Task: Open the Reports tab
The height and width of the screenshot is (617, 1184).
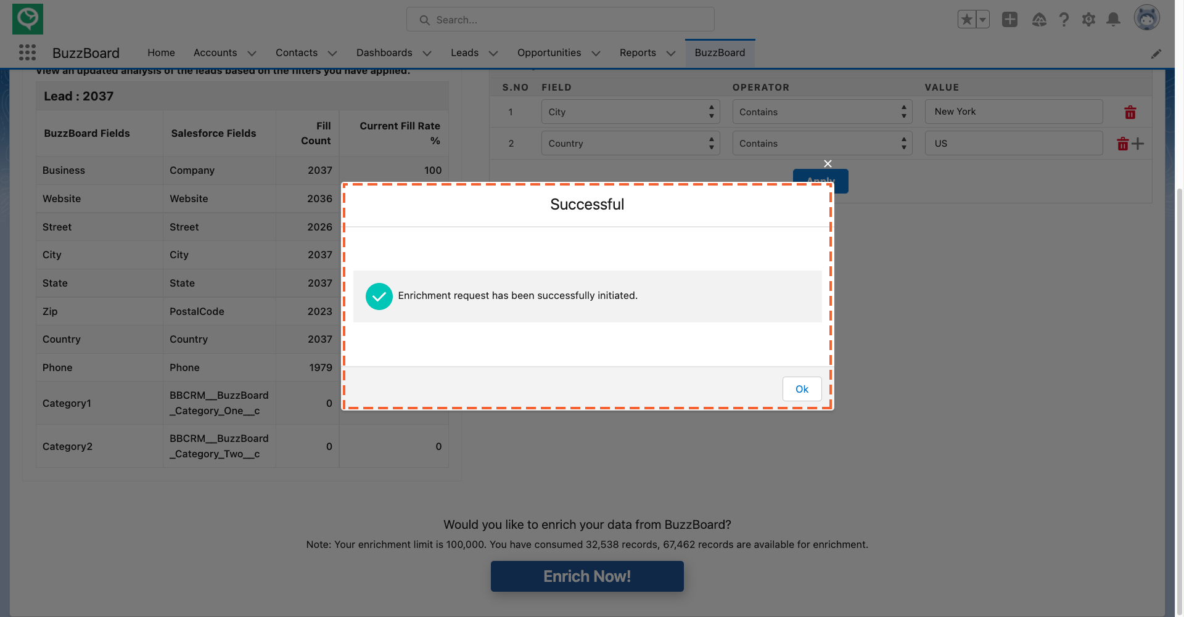Action: click(638, 53)
